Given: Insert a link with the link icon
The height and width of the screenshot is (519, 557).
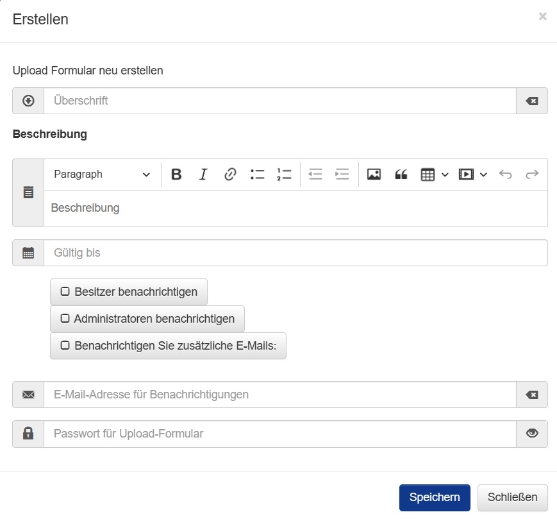Looking at the screenshot, I should pyautogui.click(x=230, y=174).
